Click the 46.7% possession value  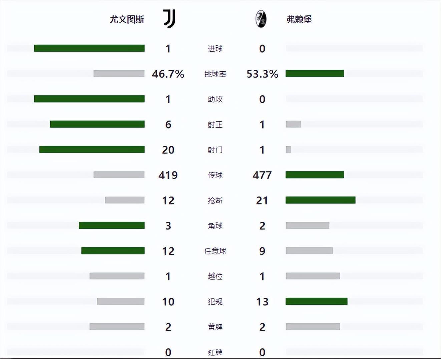[x=168, y=74]
